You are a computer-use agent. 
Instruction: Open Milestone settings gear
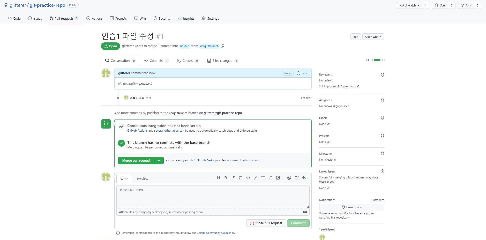click(x=382, y=154)
